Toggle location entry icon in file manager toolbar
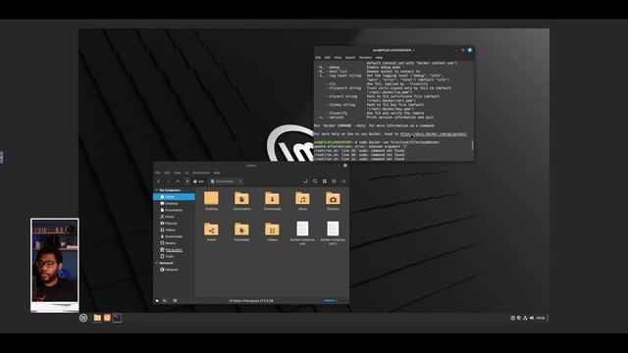 305,181
